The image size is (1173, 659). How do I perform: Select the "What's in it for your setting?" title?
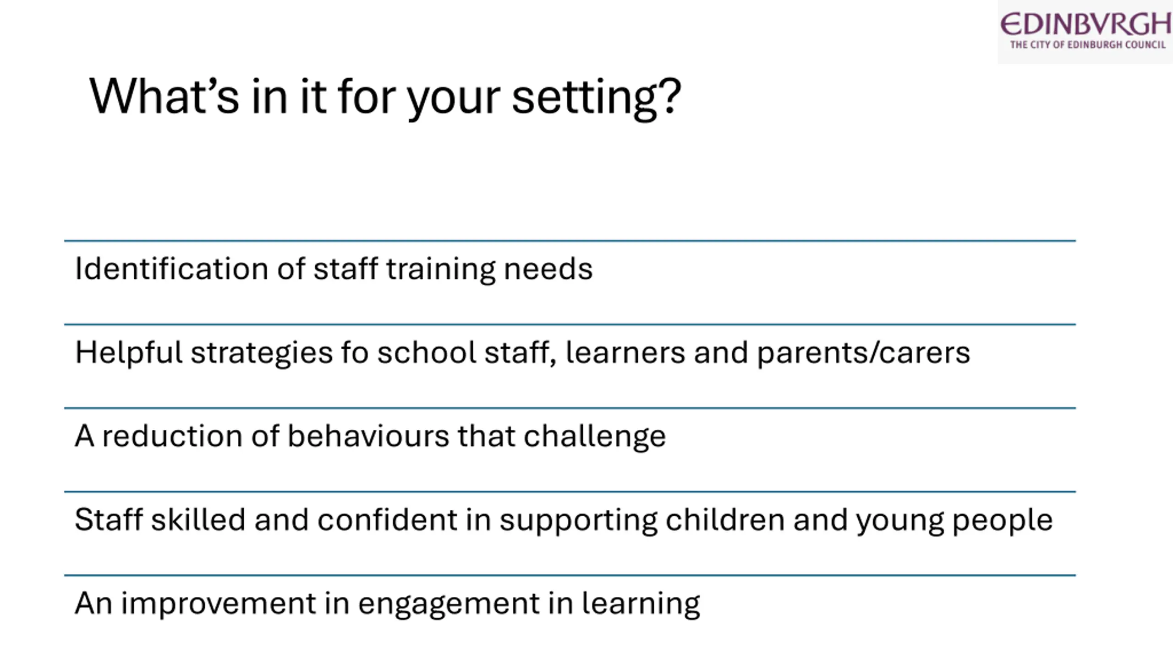(x=385, y=97)
